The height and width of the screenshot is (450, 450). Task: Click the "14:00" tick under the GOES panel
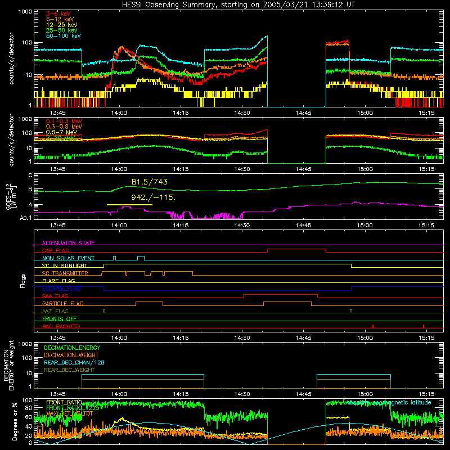119,226
